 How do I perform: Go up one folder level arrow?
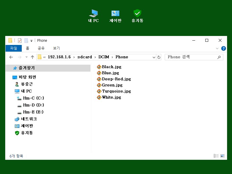[x=32, y=57]
